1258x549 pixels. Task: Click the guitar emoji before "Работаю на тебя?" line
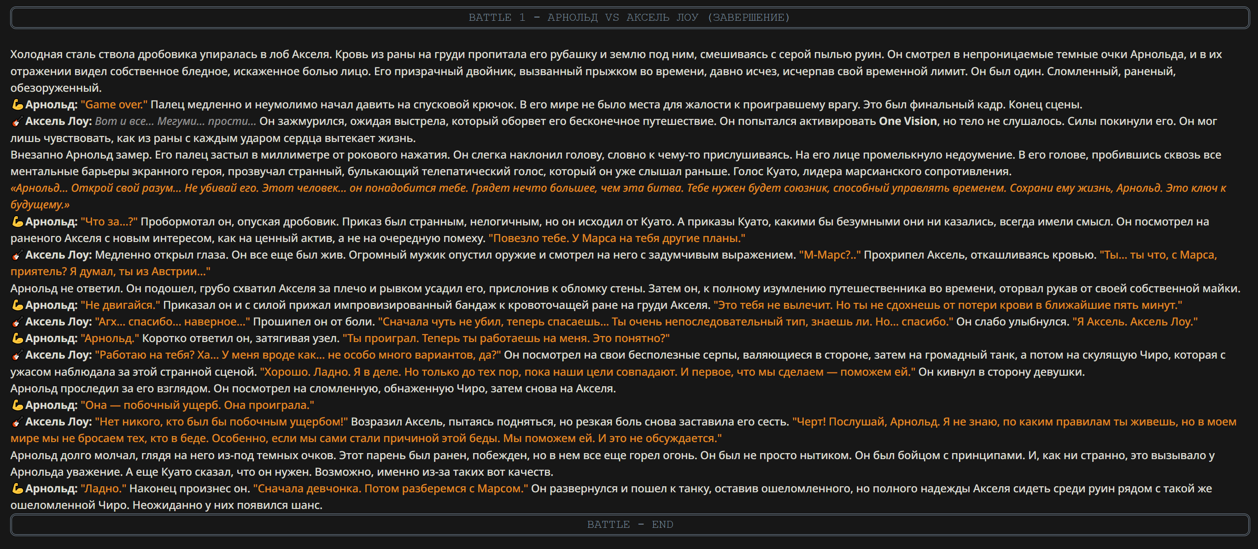(x=17, y=355)
